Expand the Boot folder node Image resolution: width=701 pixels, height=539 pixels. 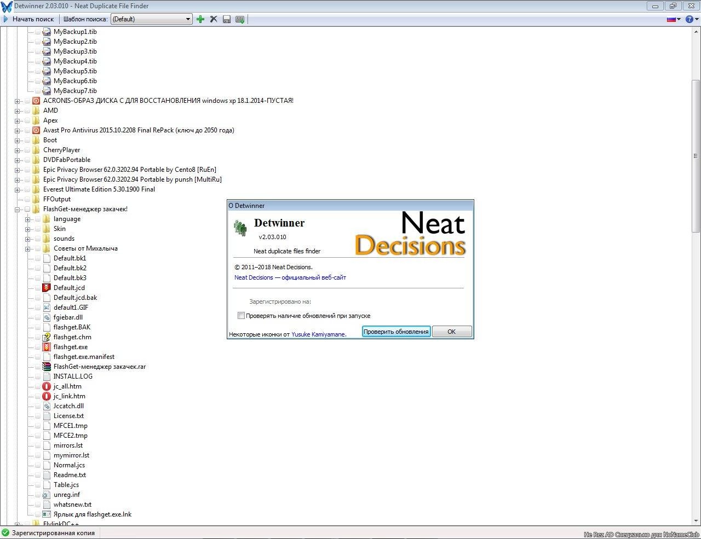17,140
